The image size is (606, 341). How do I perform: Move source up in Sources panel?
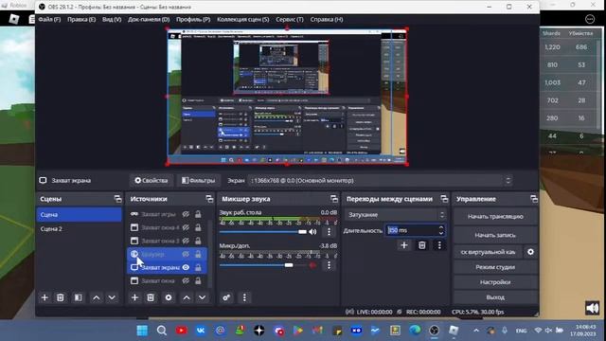coord(187,297)
